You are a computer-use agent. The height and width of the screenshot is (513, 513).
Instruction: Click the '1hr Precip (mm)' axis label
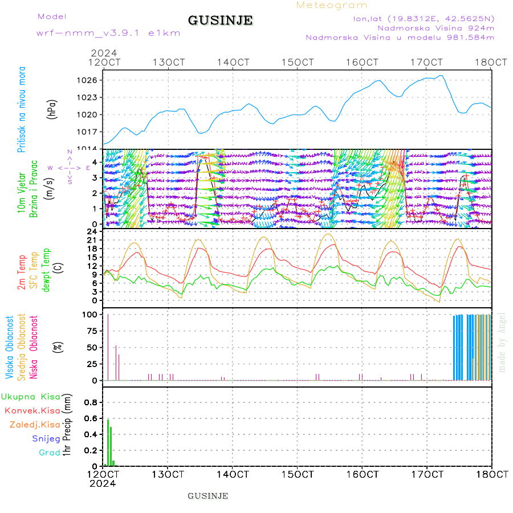tap(67, 425)
